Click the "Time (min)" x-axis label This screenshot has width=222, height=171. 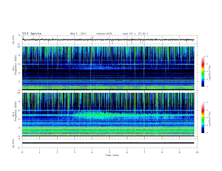click(x=112, y=155)
